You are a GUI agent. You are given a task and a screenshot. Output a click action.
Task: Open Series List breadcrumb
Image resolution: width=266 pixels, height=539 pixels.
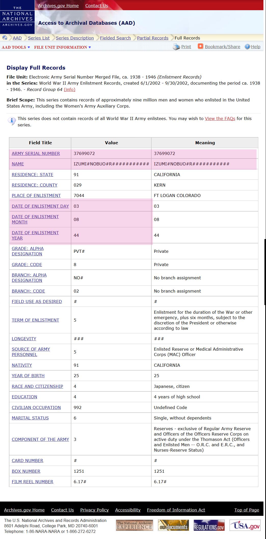coord(39,38)
